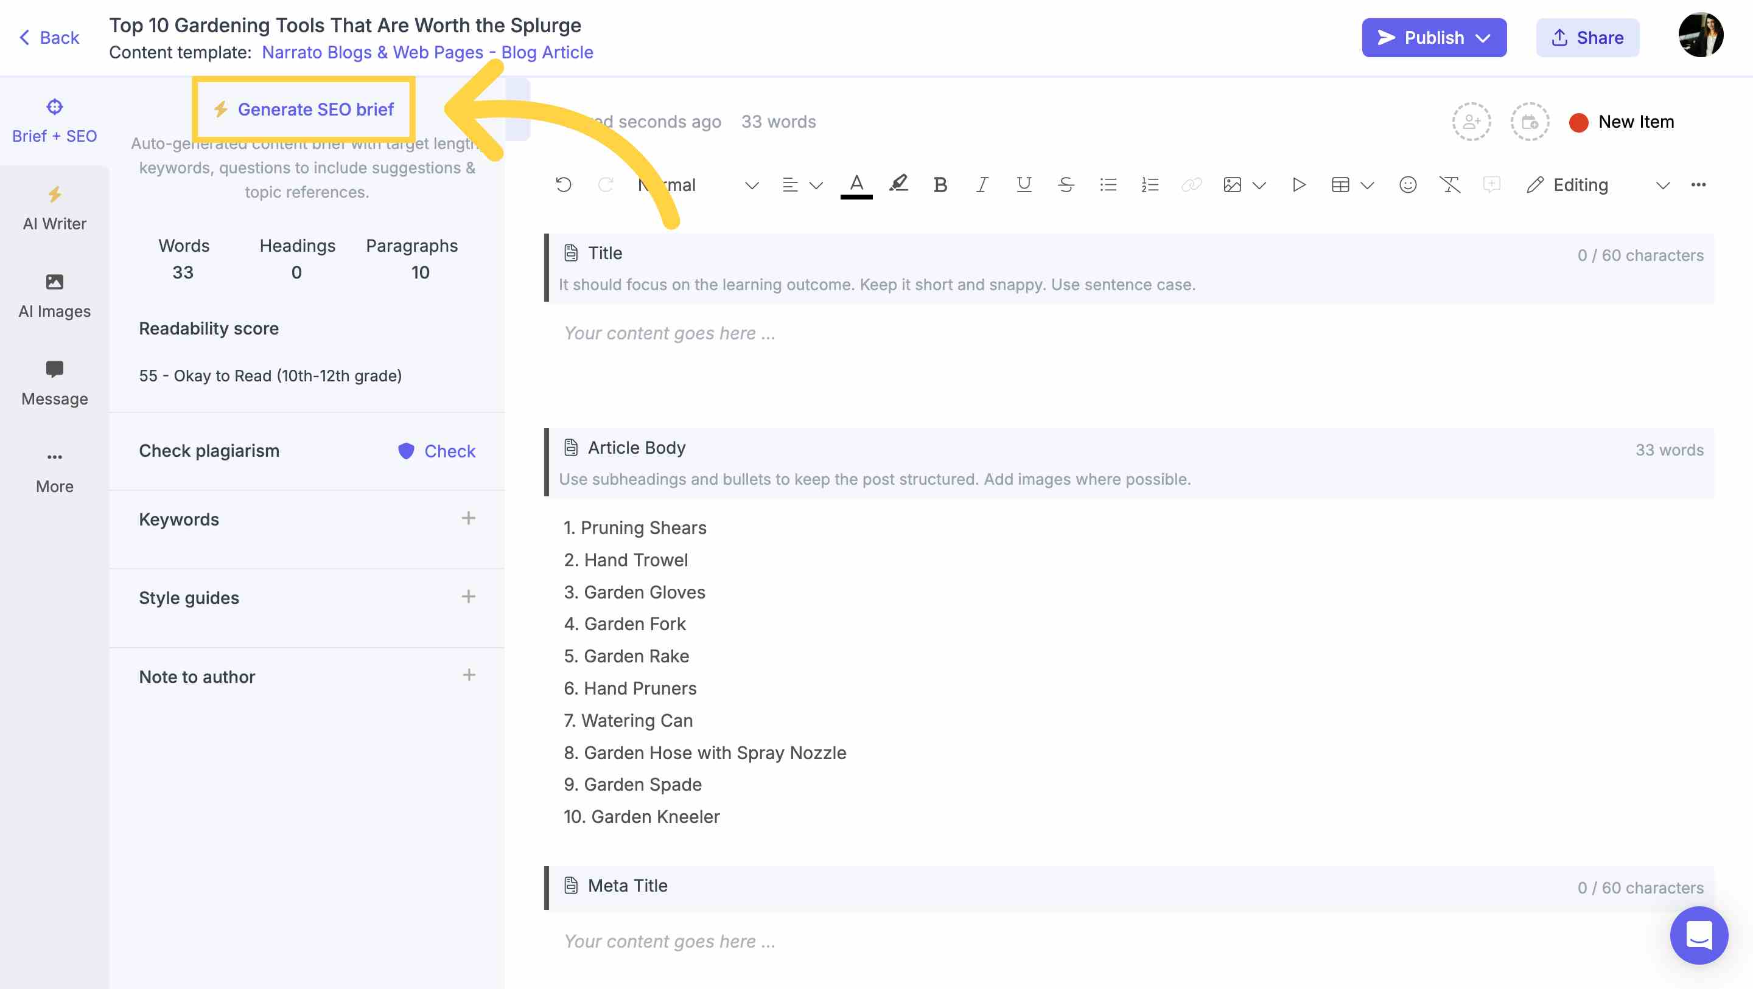
Task: Select the highlight color marker
Action: point(898,184)
